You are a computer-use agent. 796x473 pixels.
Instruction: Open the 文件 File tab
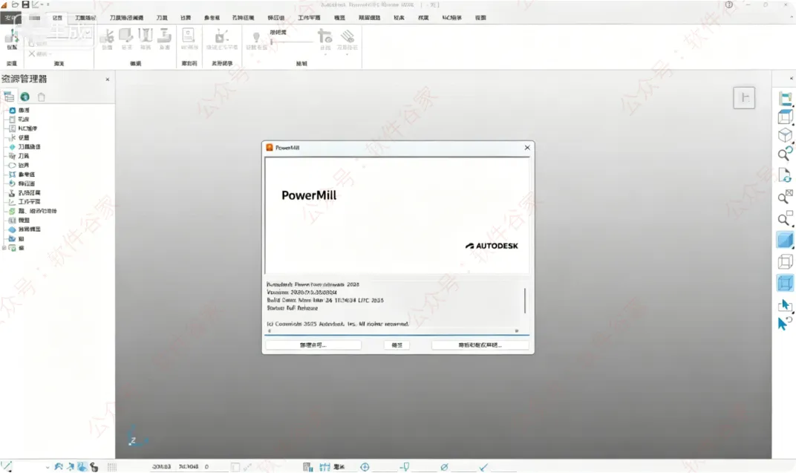pyautogui.click(x=9, y=18)
